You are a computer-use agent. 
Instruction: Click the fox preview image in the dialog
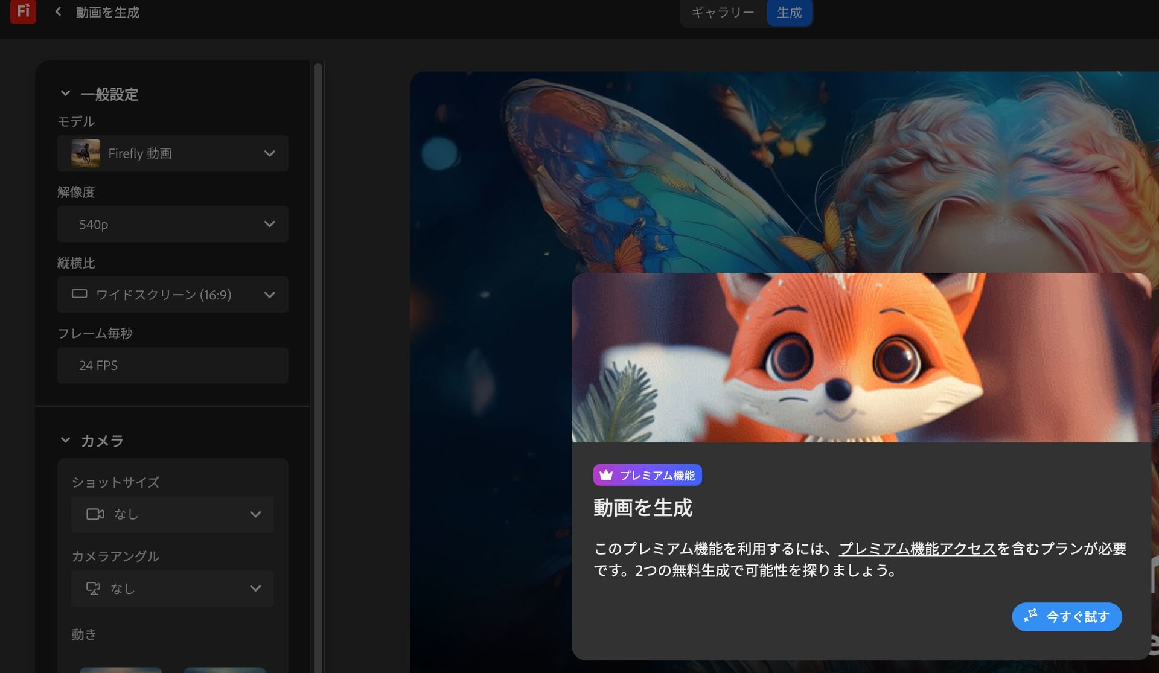[861, 357]
